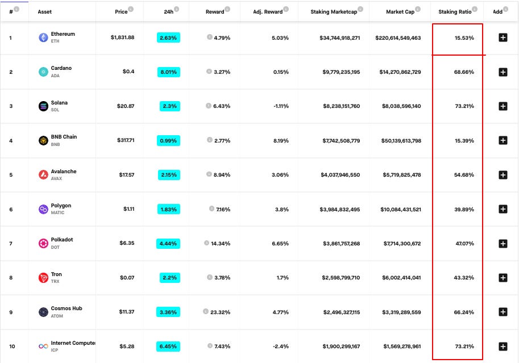This screenshot has width=519, height=363.
Task: Click the BNB Chain coin logo
Action: pyautogui.click(x=43, y=140)
